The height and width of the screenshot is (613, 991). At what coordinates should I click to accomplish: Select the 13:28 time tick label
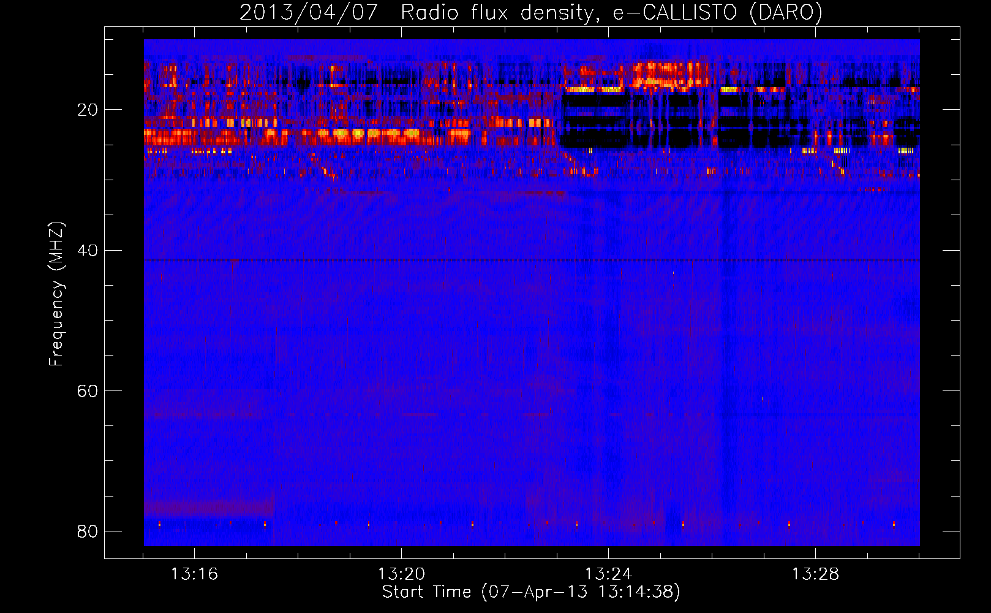click(815, 574)
